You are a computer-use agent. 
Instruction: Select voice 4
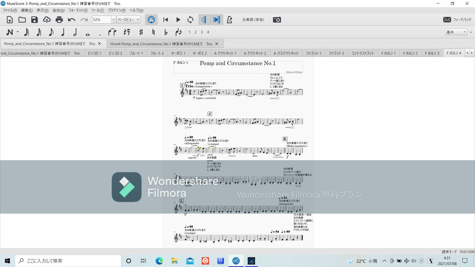click(208, 32)
